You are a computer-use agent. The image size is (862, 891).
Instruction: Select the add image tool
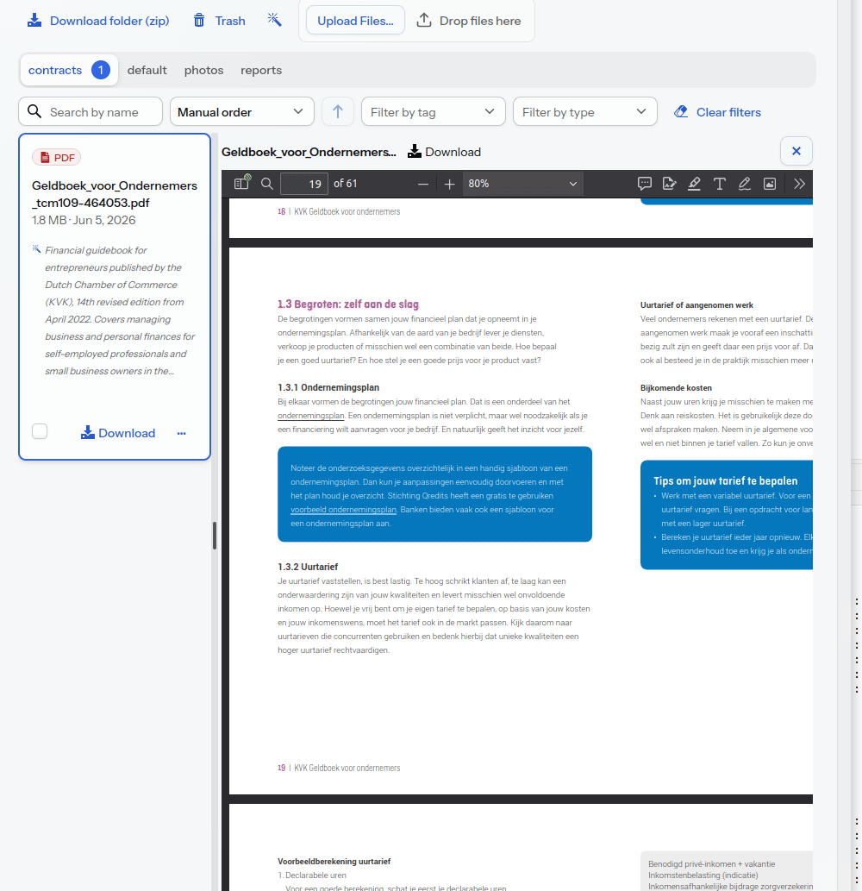click(x=770, y=184)
